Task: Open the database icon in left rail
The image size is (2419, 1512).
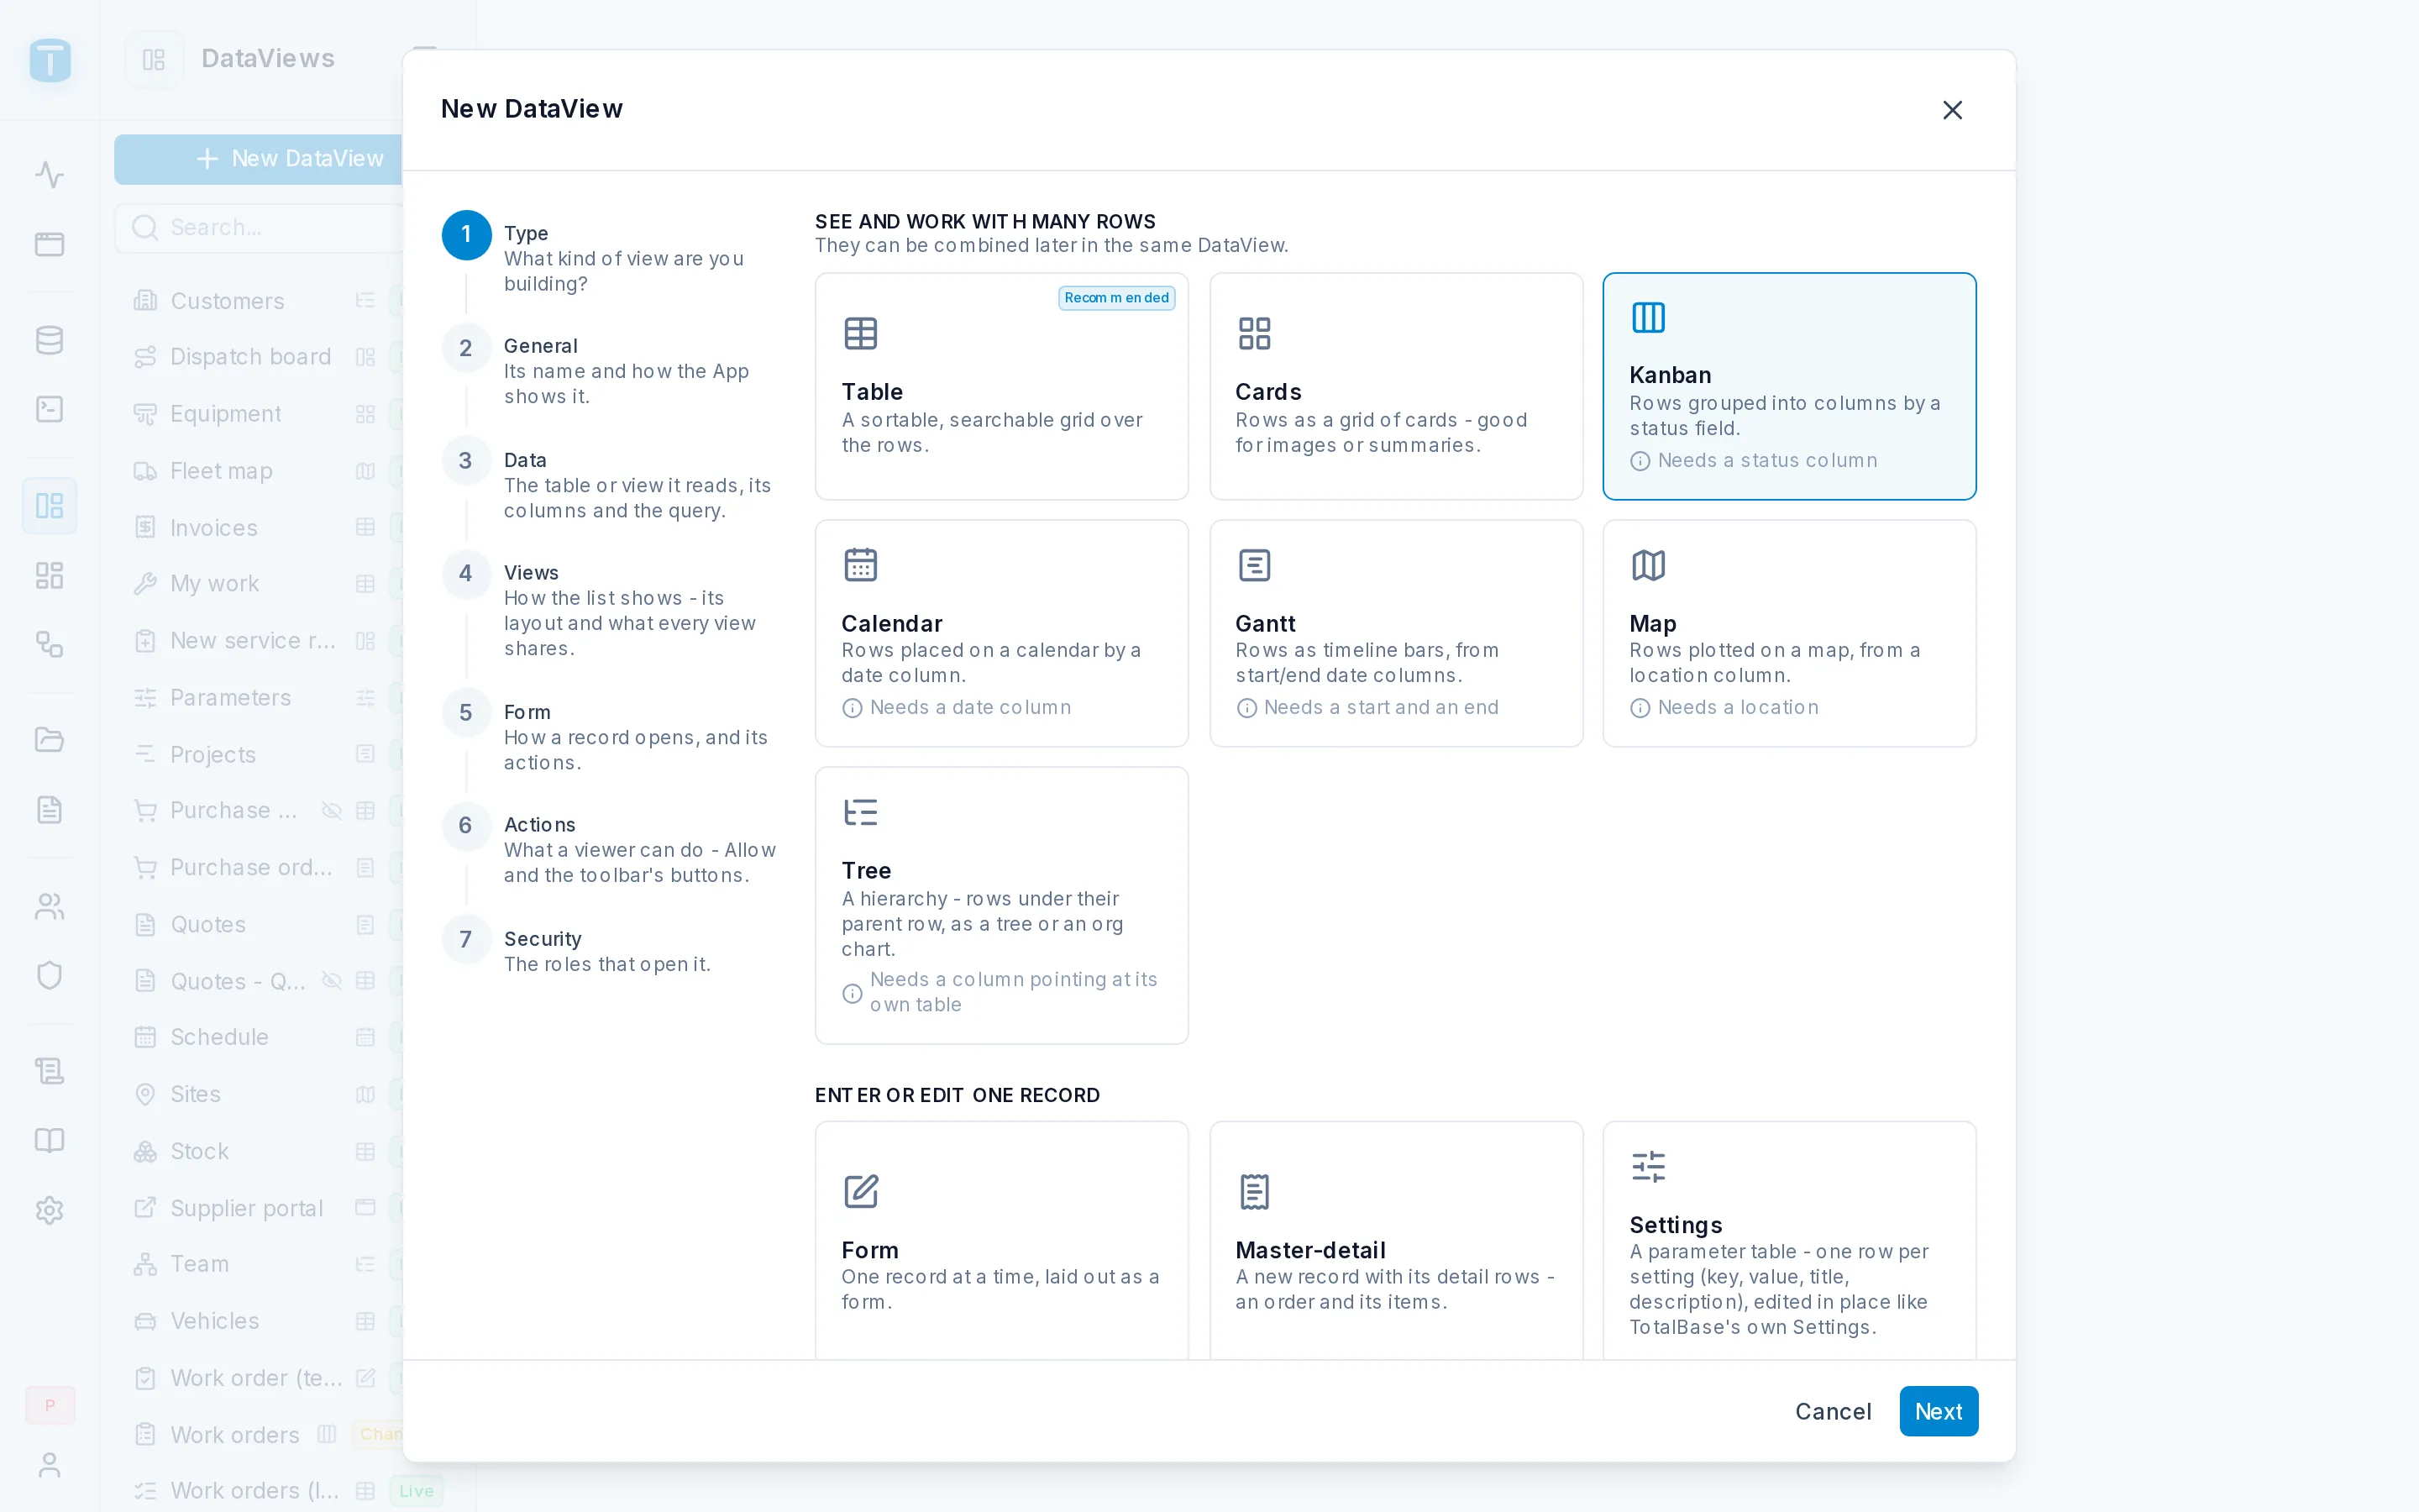Action: pos(49,340)
